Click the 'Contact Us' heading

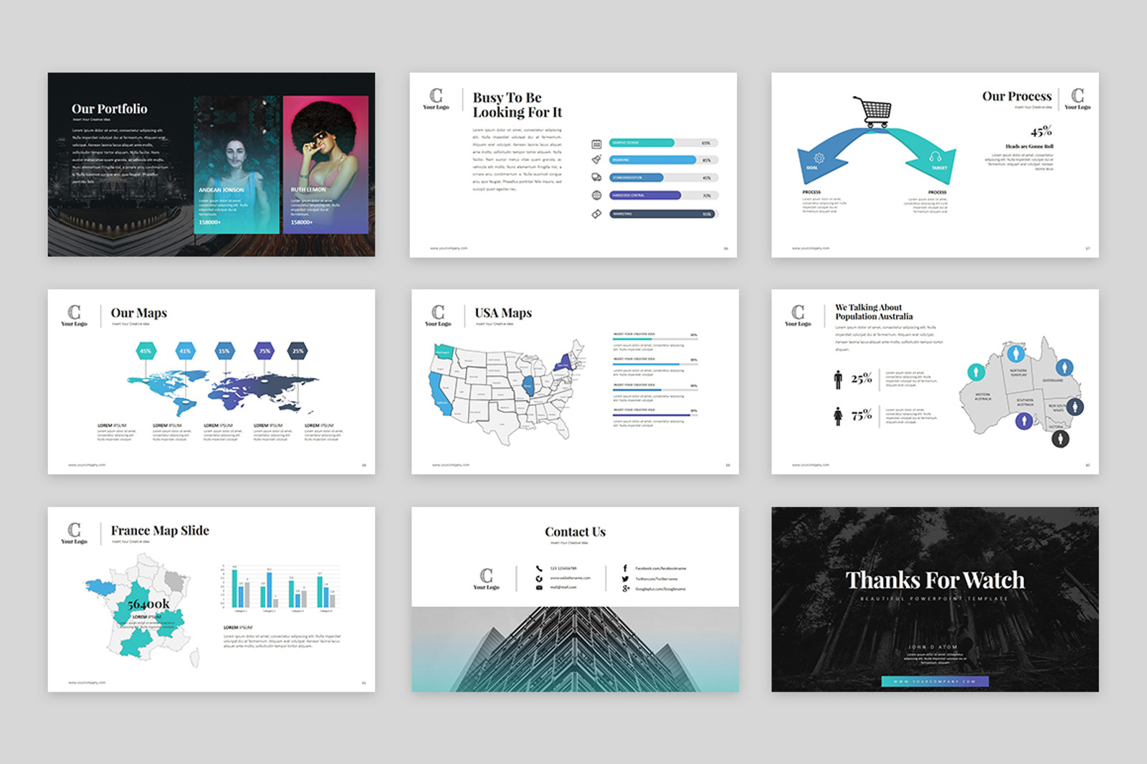click(575, 532)
